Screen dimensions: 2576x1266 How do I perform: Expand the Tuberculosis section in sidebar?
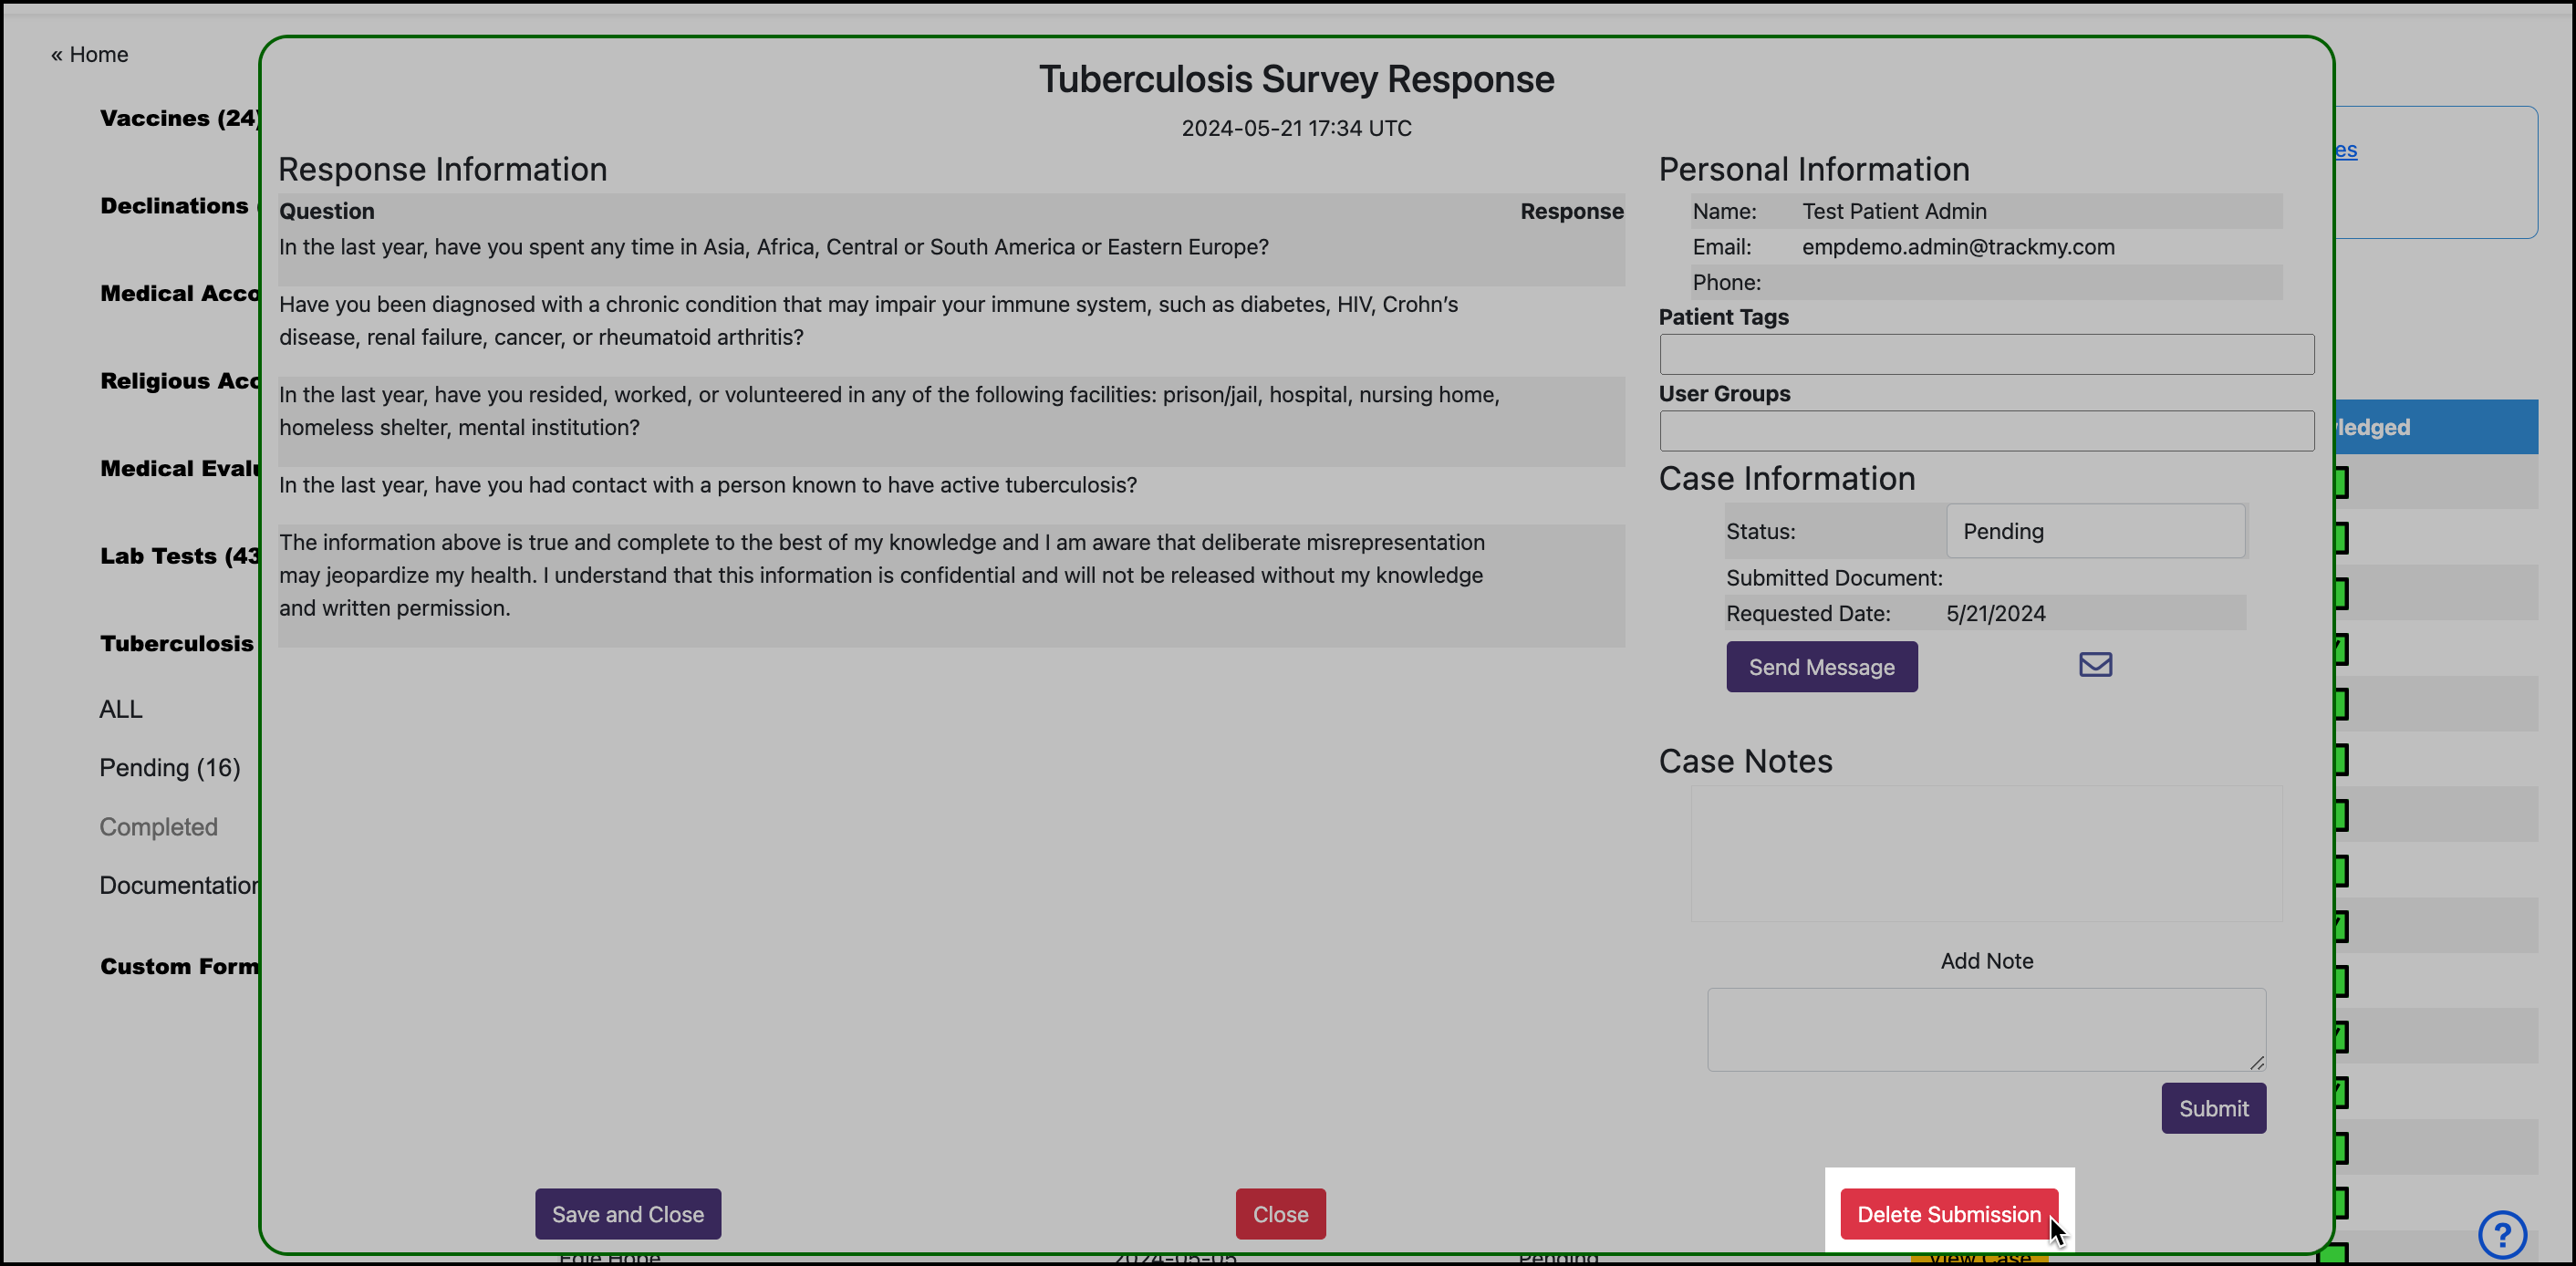[x=176, y=643]
